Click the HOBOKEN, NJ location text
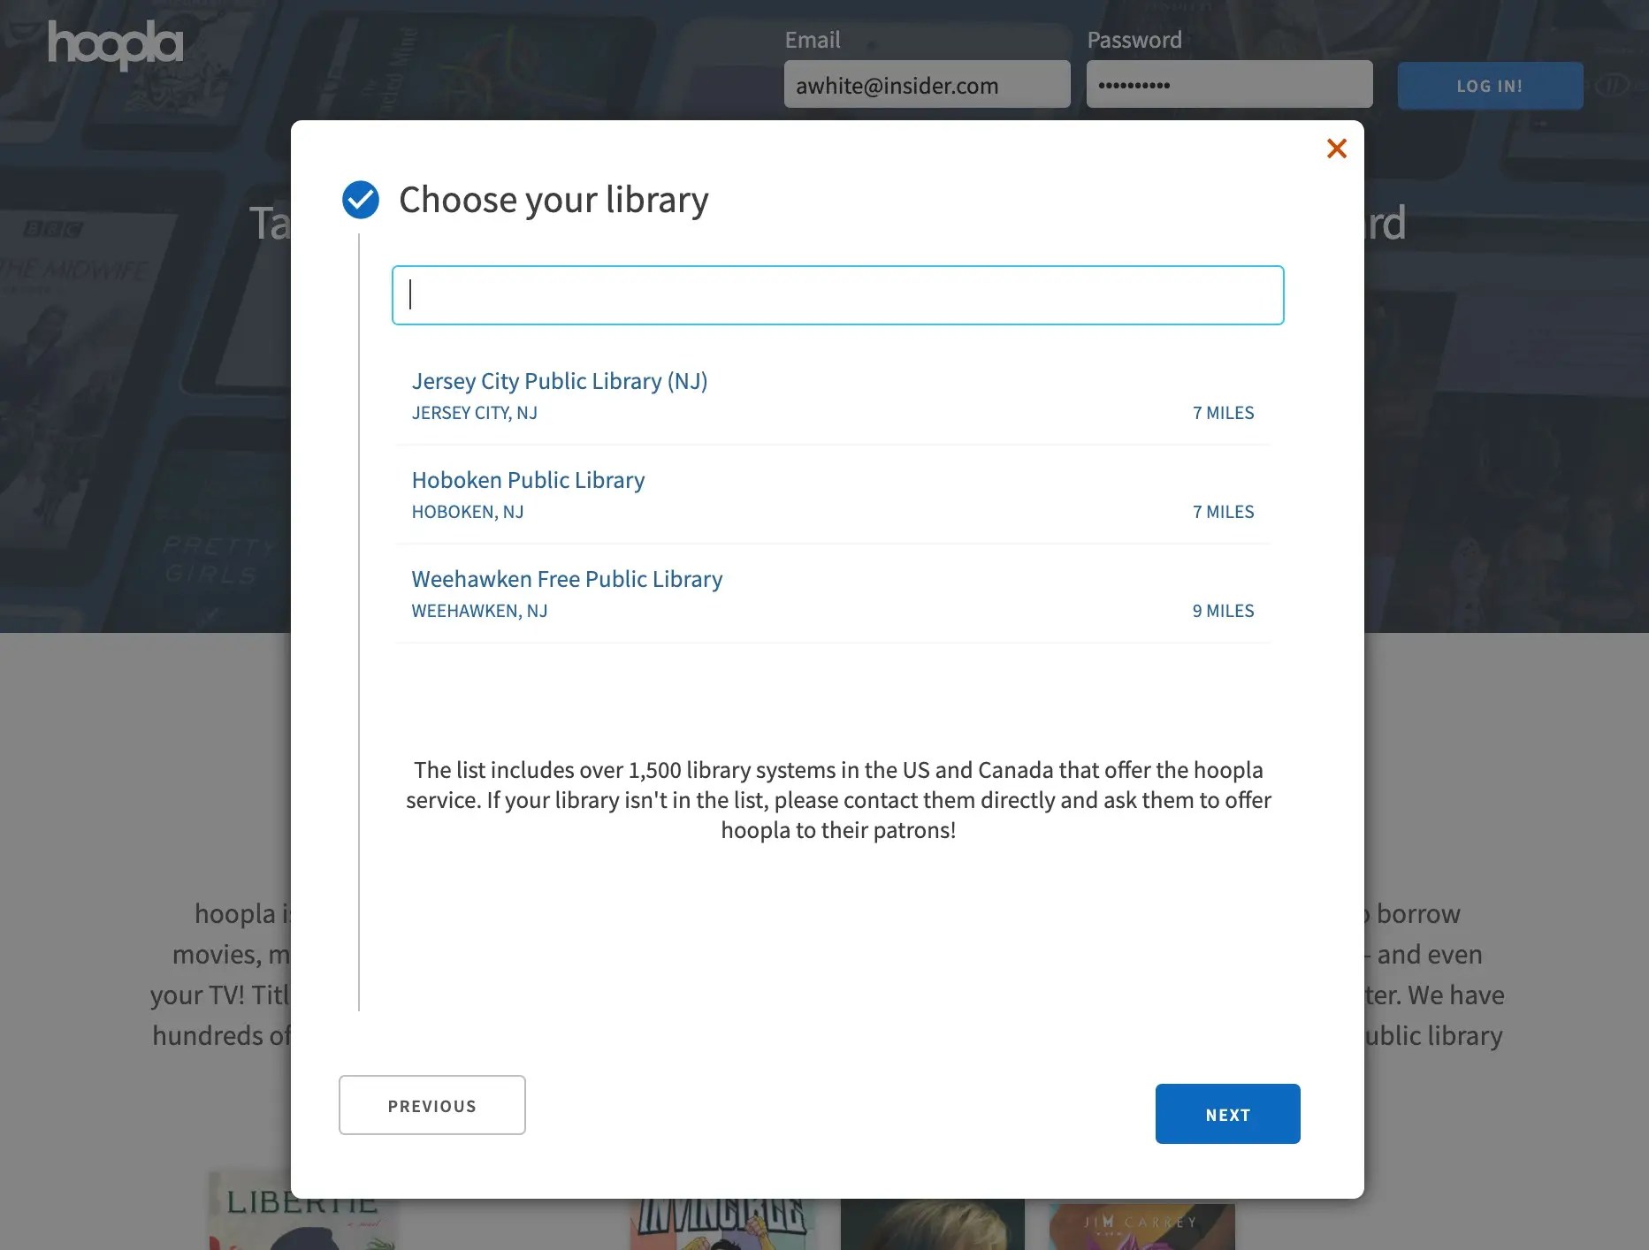Viewport: 1649px width, 1250px height. point(468,512)
